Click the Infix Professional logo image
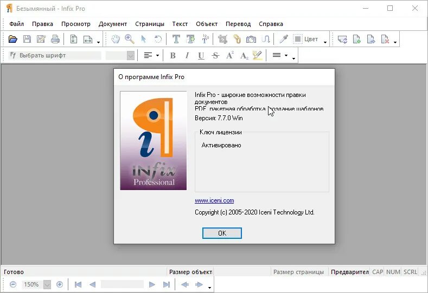Screen dimensions: 428x293 pyautogui.click(x=154, y=141)
